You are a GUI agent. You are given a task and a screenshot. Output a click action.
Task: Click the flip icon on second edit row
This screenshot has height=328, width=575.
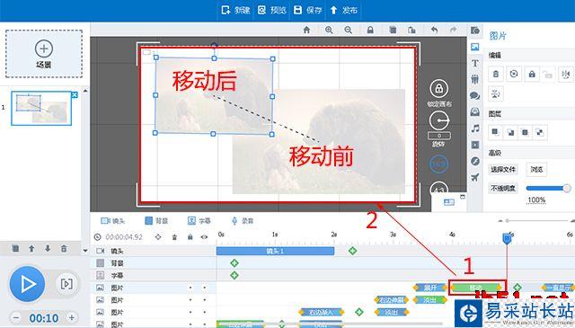point(496,94)
